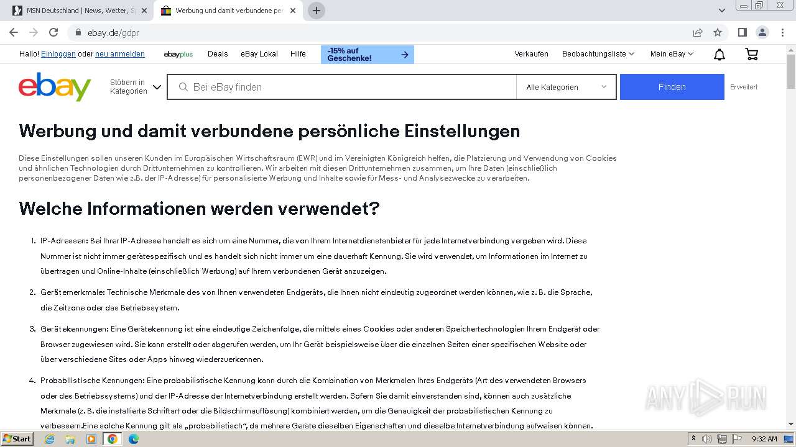Select the Werbung und damit verbundene tab
This screenshot has height=447, width=796.
[229, 11]
